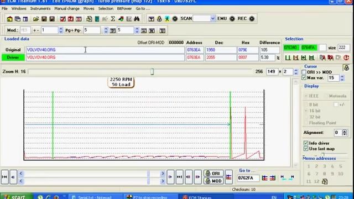Click the EMU round indicator button

click(x=232, y=19)
